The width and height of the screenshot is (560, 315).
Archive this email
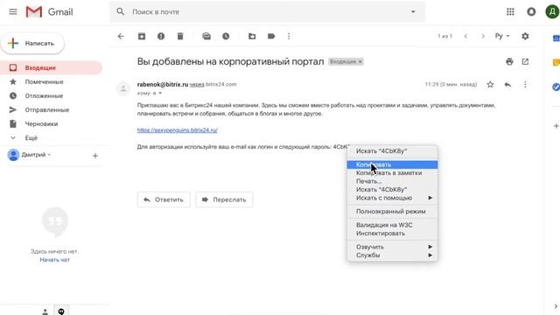point(142,37)
